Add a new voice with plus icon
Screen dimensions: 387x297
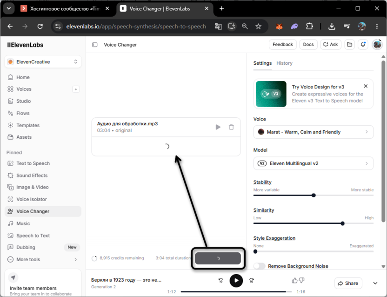pos(76,89)
